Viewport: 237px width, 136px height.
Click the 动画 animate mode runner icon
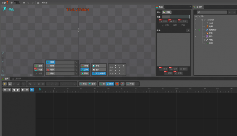5,9
